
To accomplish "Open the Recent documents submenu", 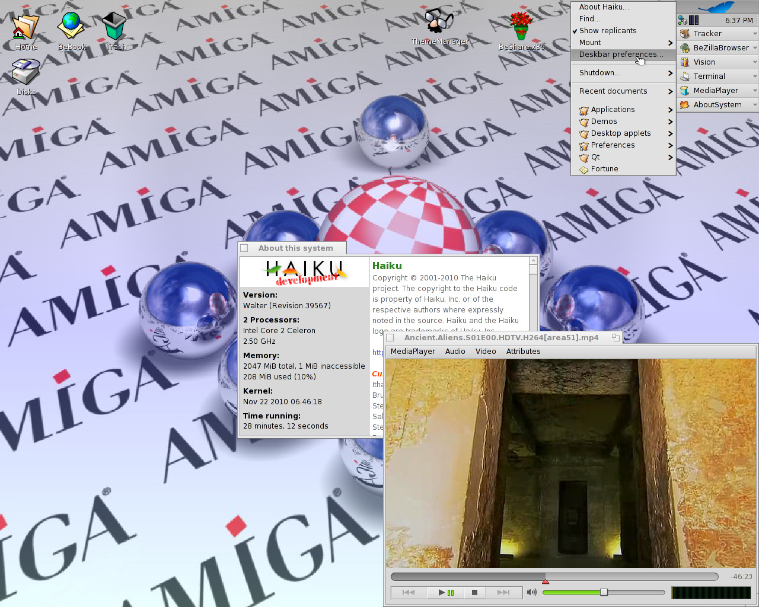I will pos(623,91).
